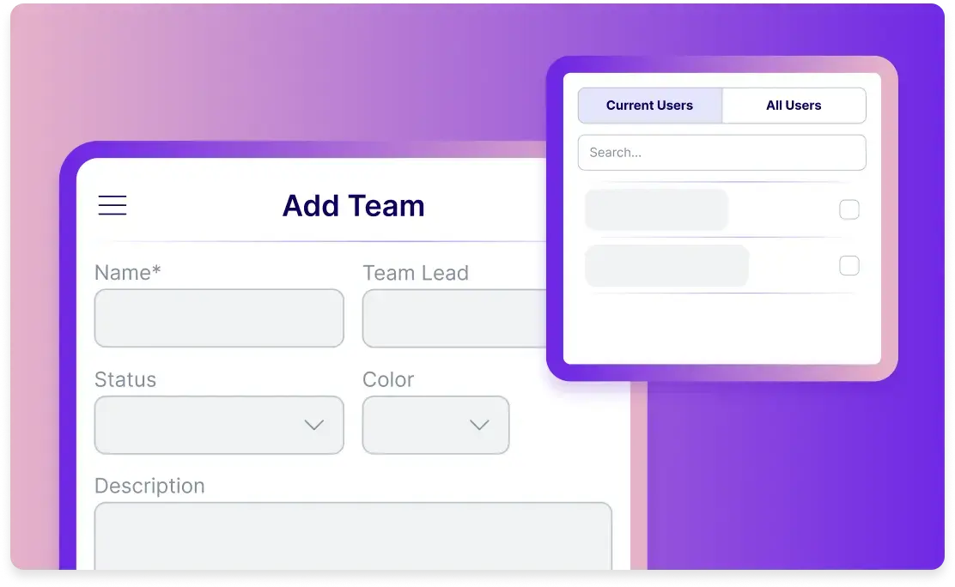
Task: Focus the Description text area
Action: (x=353, y=536)
